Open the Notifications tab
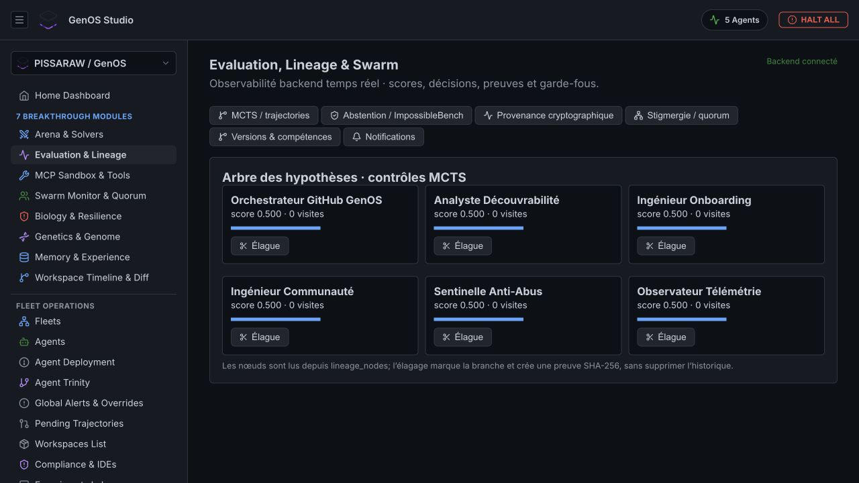The height and width of the screenshot is (483, 859). (x=383, y=137)
